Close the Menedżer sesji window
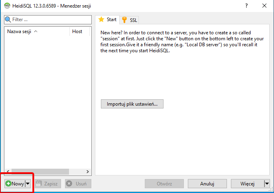Screen dimensions: 274x193 [x=264, y=6]
